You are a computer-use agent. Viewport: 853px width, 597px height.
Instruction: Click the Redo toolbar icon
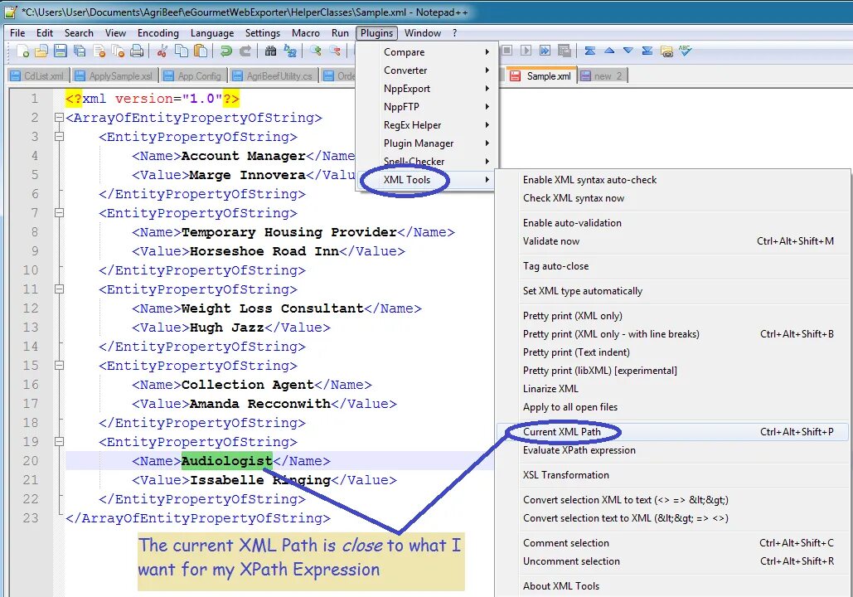click(245, 51)
